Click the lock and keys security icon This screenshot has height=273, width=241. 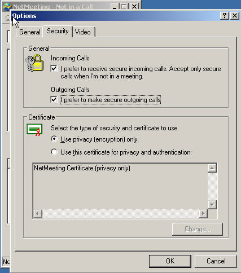tap(35, 63)
